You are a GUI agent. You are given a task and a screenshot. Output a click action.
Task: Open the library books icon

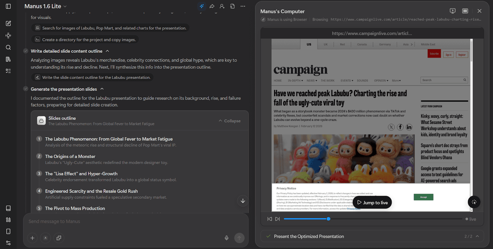click(x=8, y=59)
